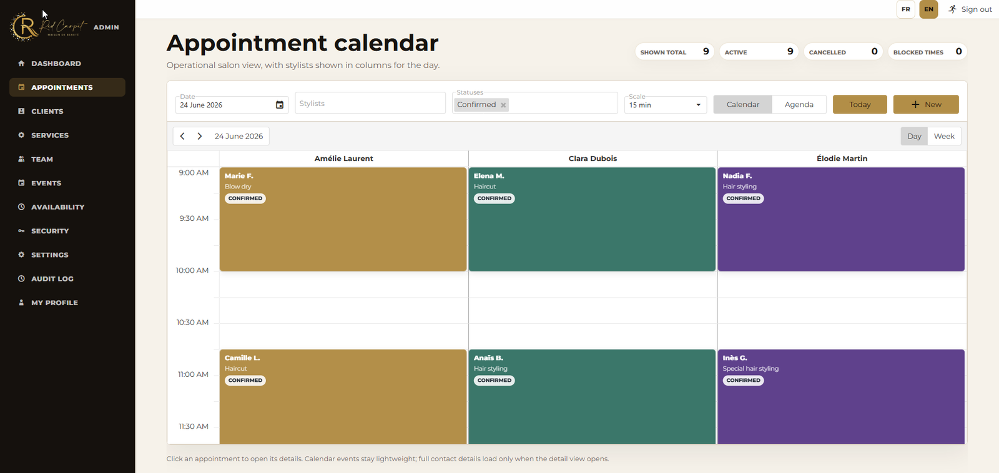999x473 pixels.
Task: Create a New appointment
Action: [x=926, y=104]
